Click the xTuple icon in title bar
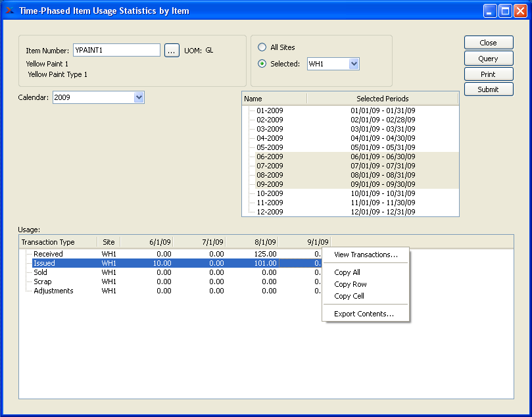Screen dimensions: 532x417 click(9, 11)
